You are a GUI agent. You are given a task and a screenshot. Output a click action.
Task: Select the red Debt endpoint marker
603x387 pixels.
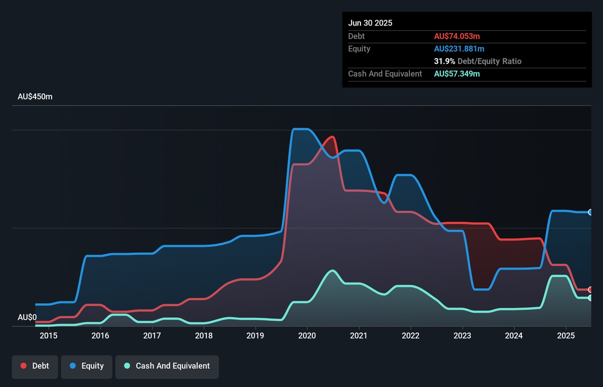(x=590, y=290)
